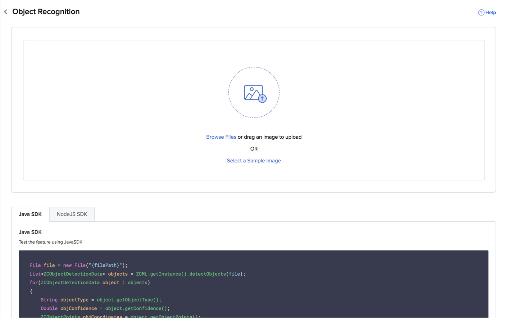Image resolution: width=509 pixels, height=318 pixels.
Task: Click the bold Java SDK section heading
Action: click(x=30, y=232)
